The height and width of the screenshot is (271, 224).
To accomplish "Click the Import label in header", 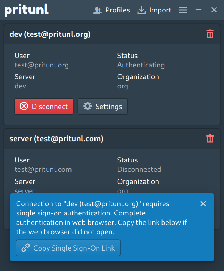I will point(160,10).
